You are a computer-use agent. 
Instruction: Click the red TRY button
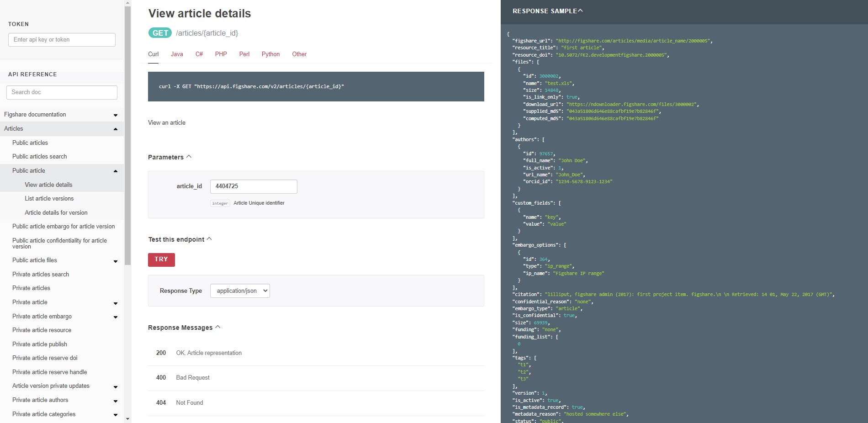(161, 259)
